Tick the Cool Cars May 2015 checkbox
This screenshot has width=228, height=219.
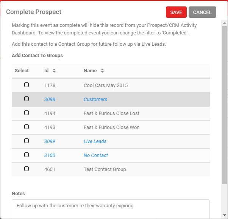tap(27, 85)
